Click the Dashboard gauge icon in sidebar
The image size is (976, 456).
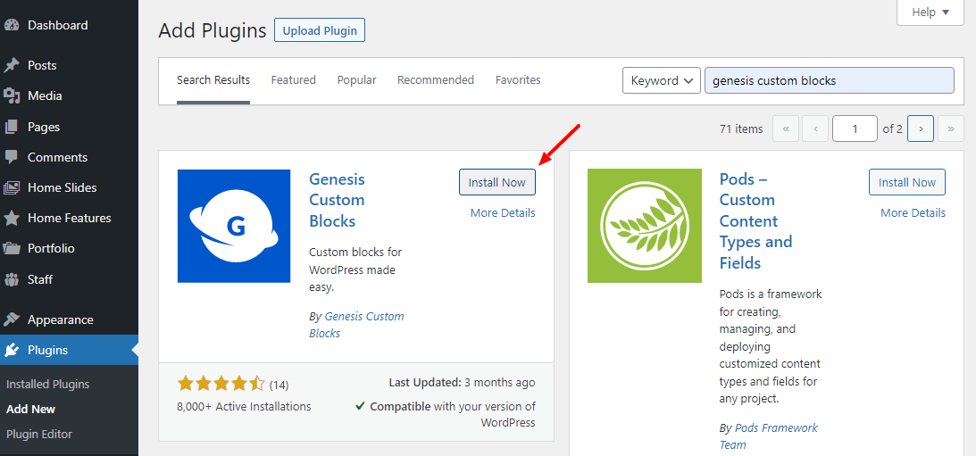click(x=12, y=25)
